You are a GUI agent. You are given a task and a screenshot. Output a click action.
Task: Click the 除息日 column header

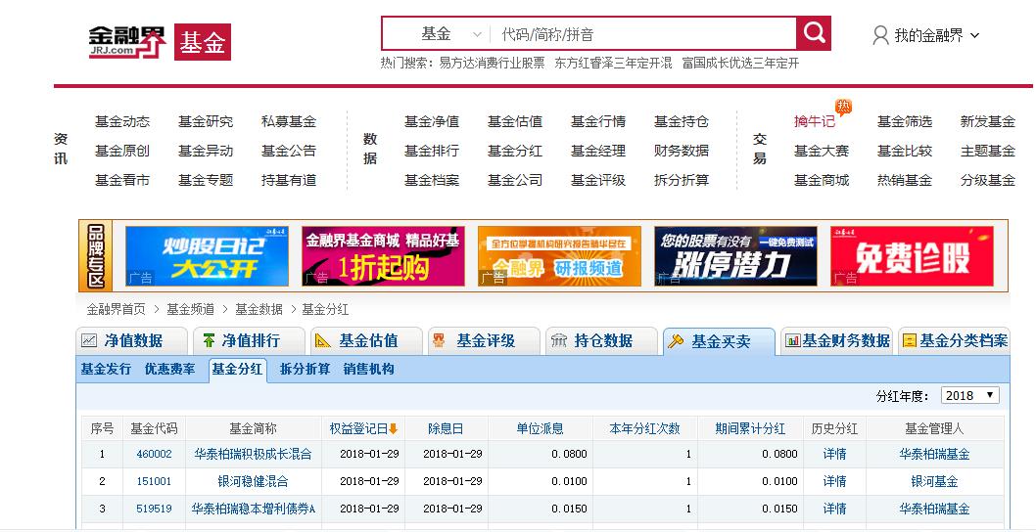click(x=446, y=429)
